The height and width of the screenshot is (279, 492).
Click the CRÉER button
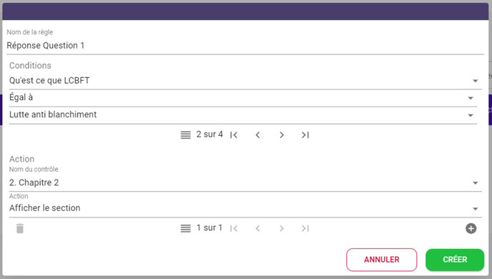(x=455, y=260)
